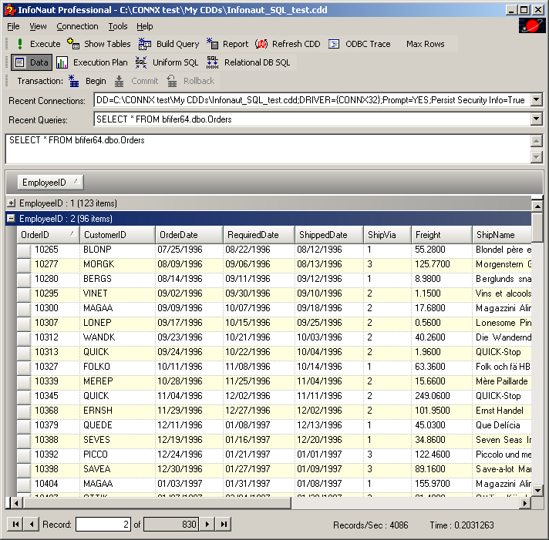Open the Connection menu
Image resolution: width=549 pixels, height=540 pixels.
coord(77,26)
